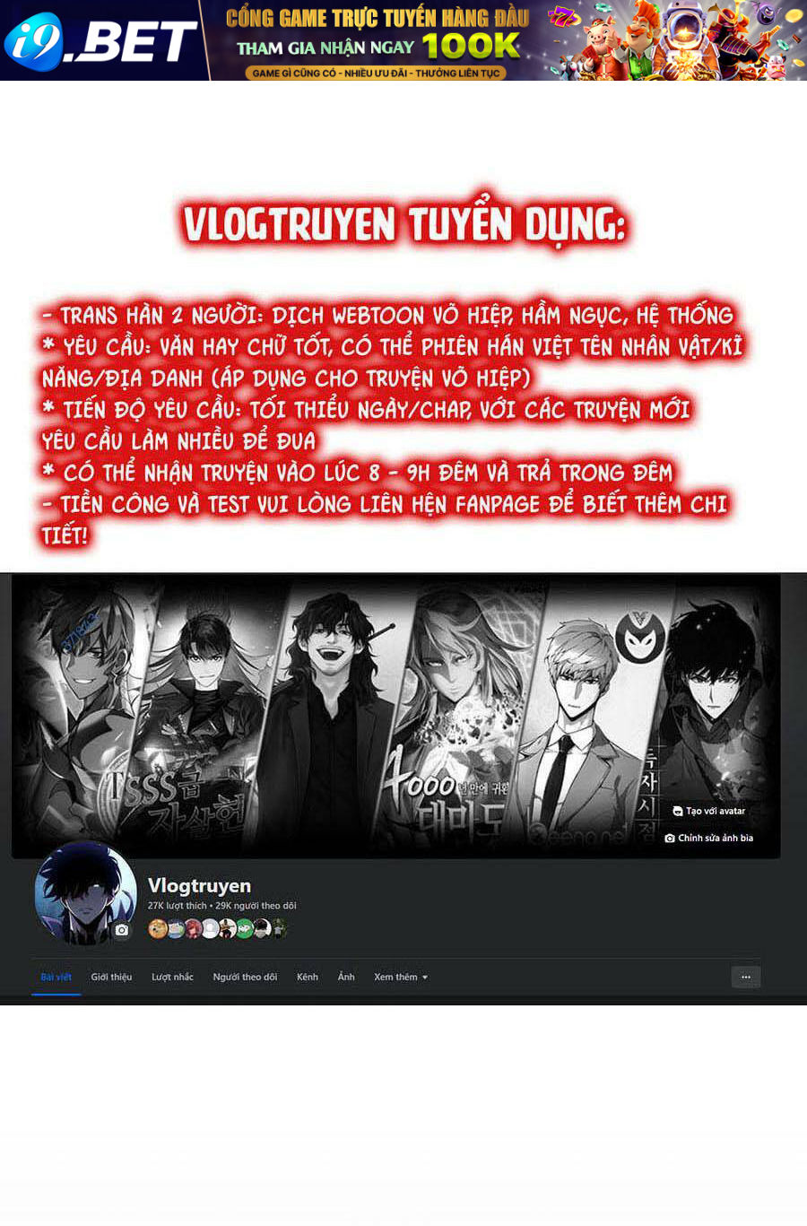
Task: Open the three-dot more options button
Action: click(x=746, y=977)
